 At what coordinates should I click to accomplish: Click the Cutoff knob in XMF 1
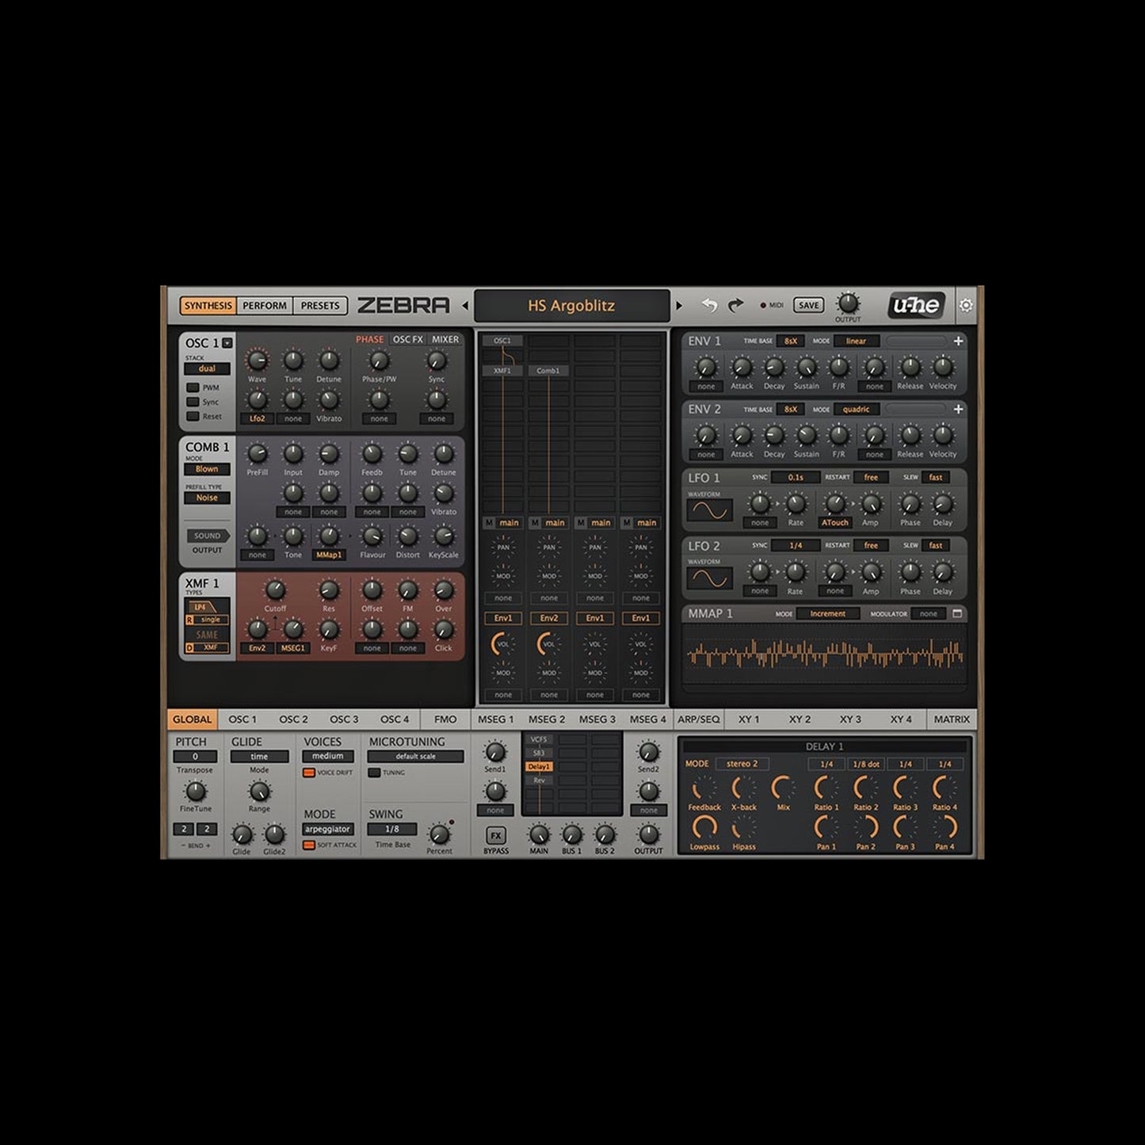(x=275, y=590)
